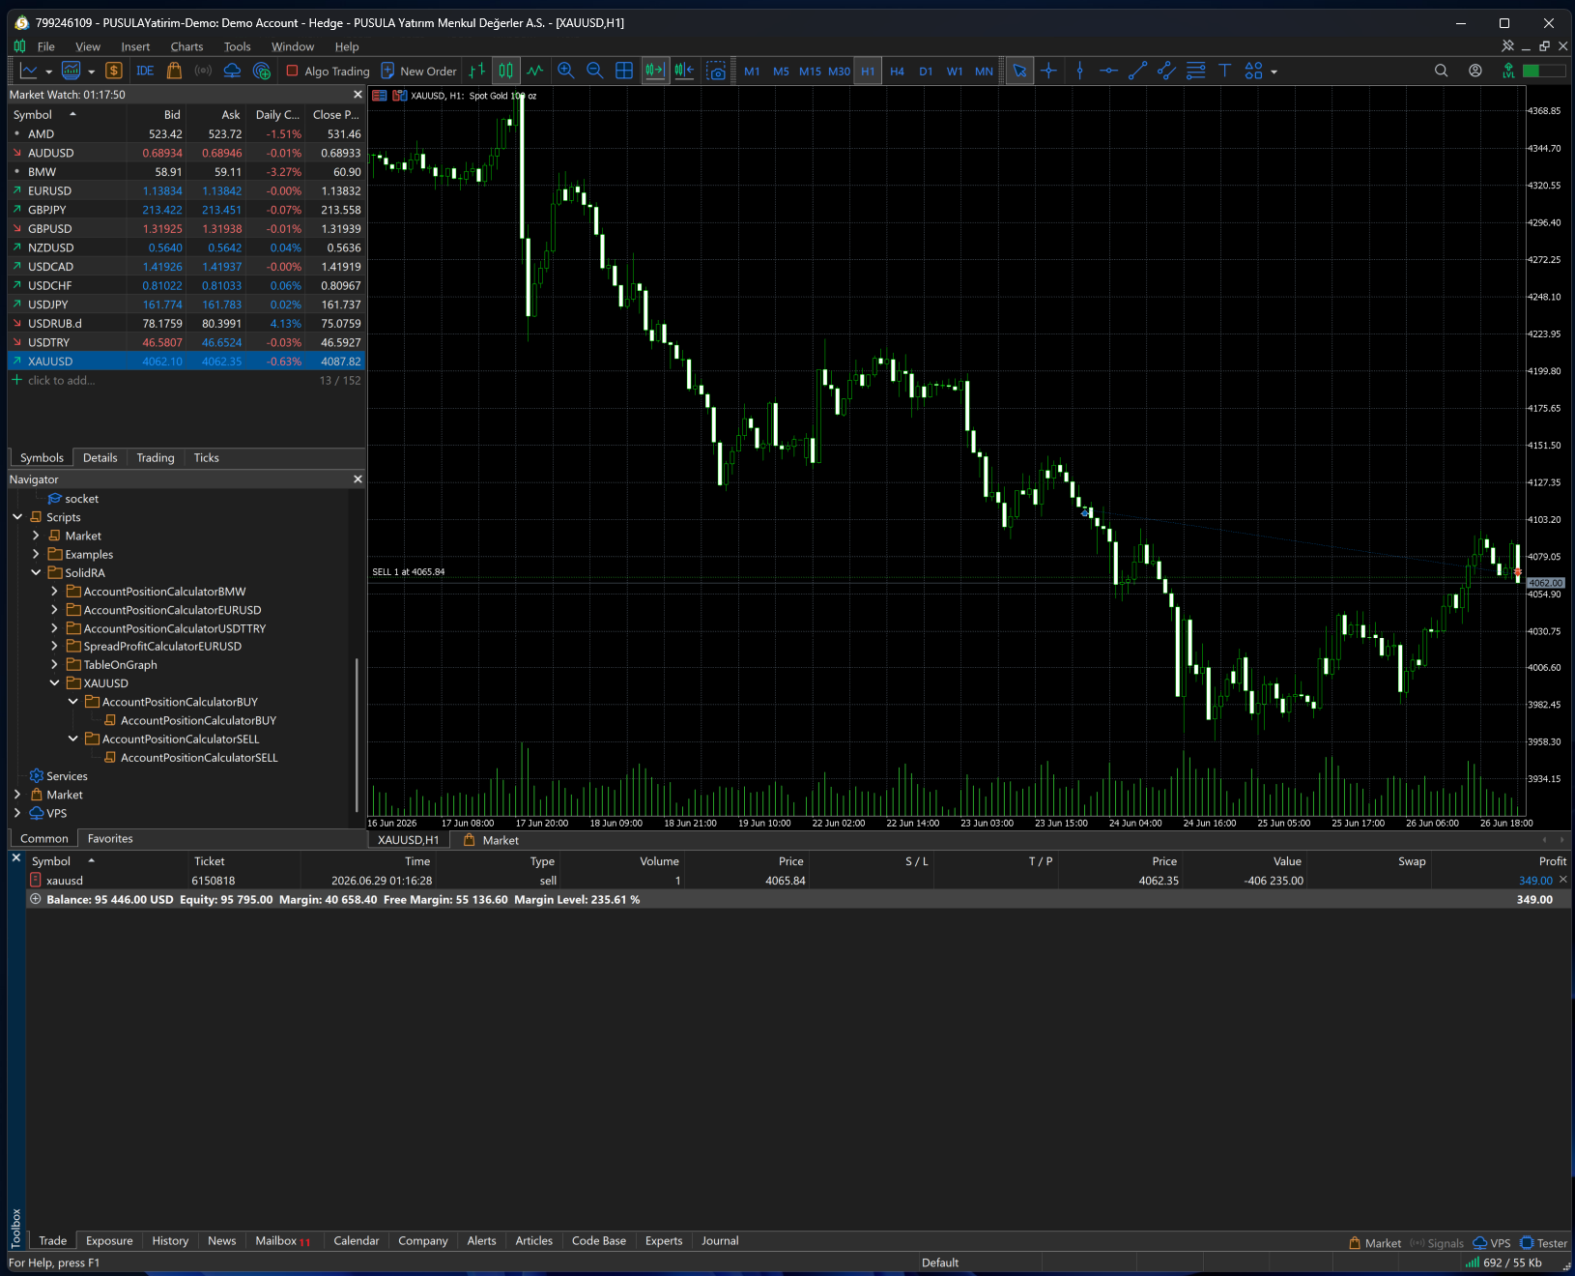Tile windows with the grid icon
This screenshot has width=1575, height=1276.
pos(624,71)
